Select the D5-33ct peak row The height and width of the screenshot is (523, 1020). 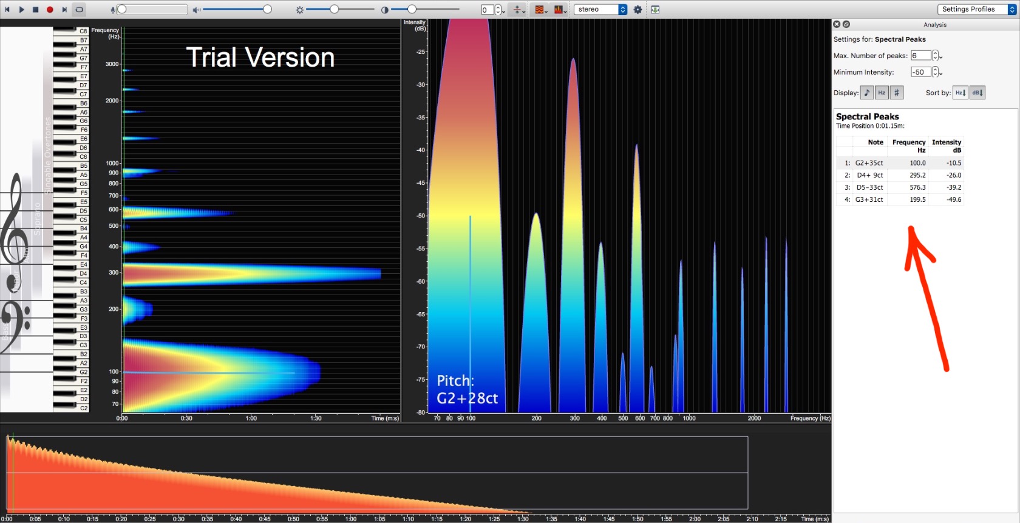[x=900, y=187]
